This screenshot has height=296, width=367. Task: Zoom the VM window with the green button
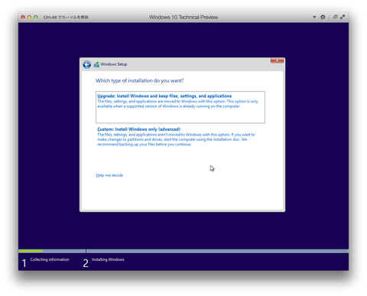pos(36,17)
